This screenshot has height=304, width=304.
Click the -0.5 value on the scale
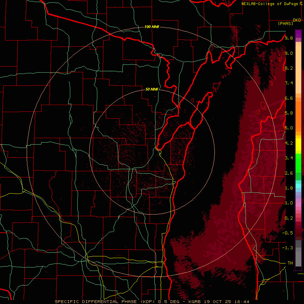coord(287,233)
